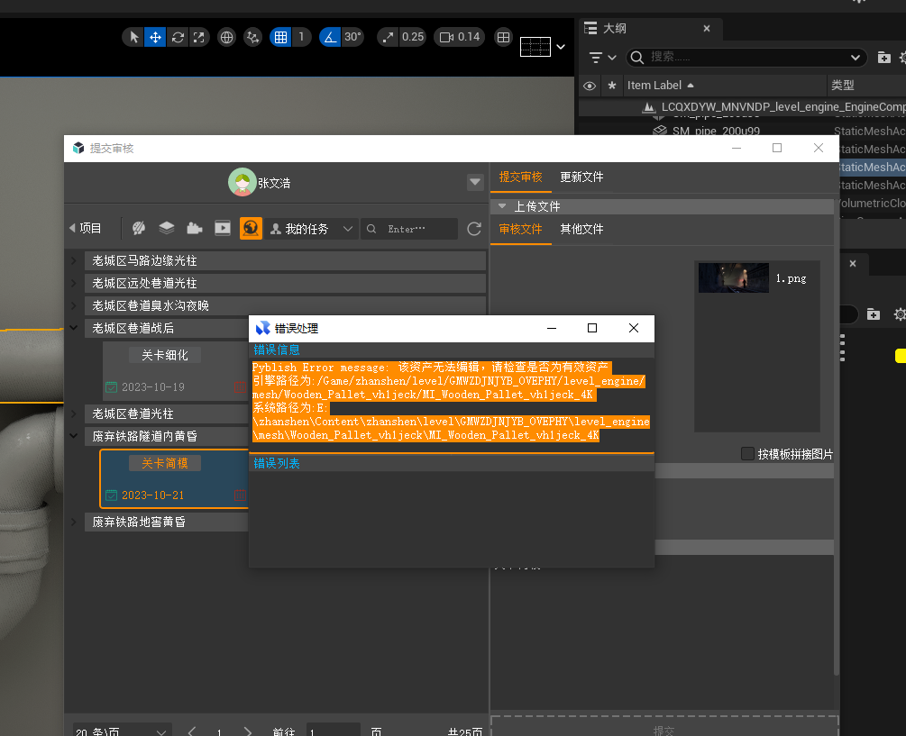
Task: Click the 1.png image thumbnail
Action: pos(733,278)
